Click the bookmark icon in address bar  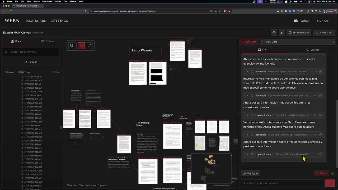86,11
